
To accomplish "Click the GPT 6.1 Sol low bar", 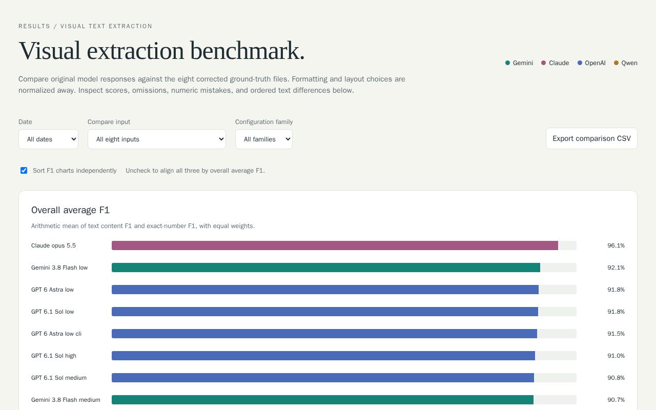I will 325,312.
